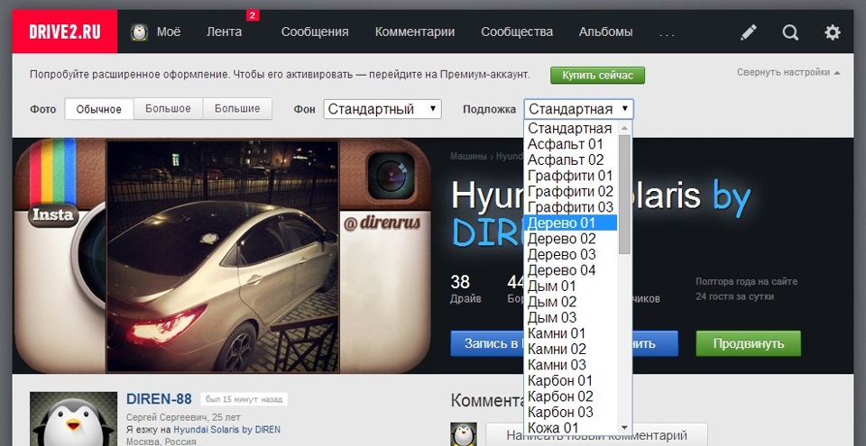Screen dimensions: 866x446
Task: Choose Кожа 01 from the list
Action: point(570,428)
